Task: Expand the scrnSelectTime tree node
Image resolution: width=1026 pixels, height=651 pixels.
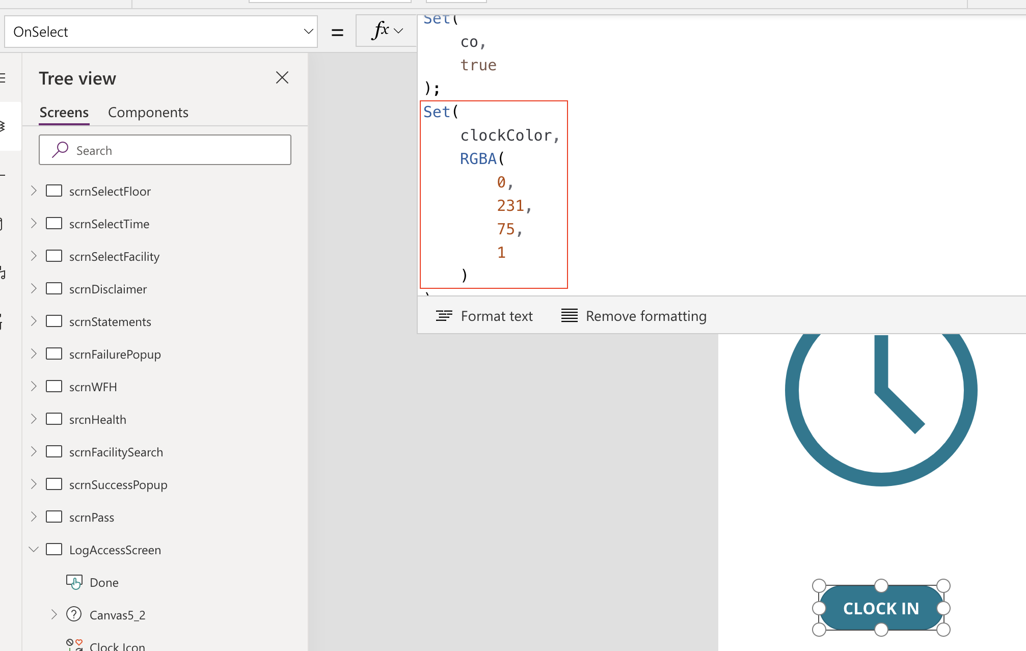Action: point(34,223)
